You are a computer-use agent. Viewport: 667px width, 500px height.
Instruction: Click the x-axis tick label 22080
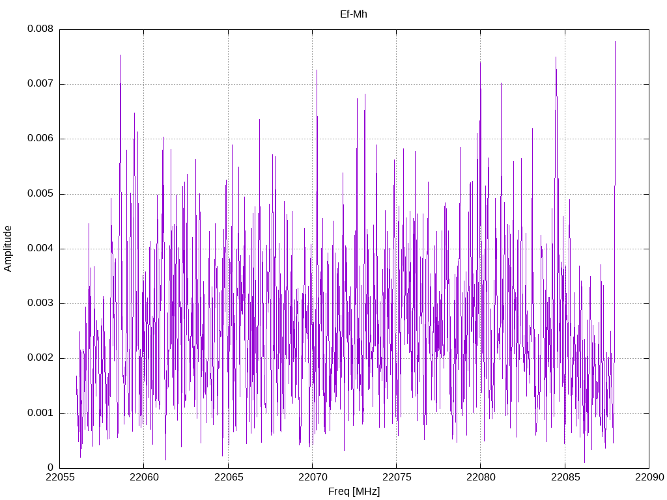coord(481,477)
